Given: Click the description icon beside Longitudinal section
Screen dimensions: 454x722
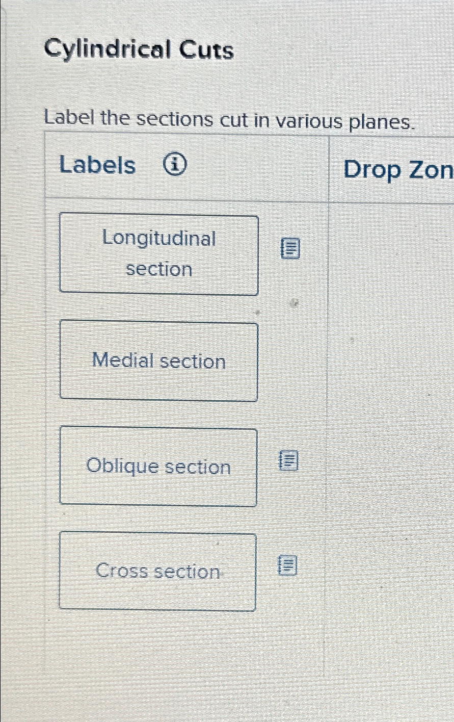Looking at the screenshot, I should point(289,249).
